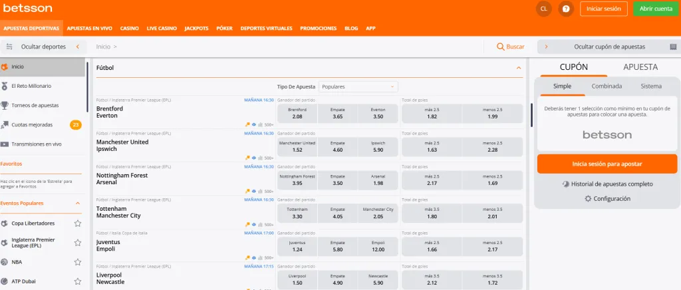This screenshot has width=681, height=290.
Task: Click the Inicio home icon in sidebar
Action: point(5,67)
